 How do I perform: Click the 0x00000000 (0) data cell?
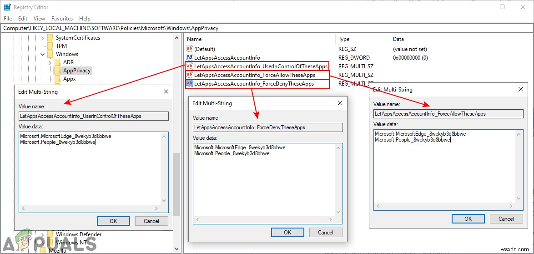tap(410, 58)
